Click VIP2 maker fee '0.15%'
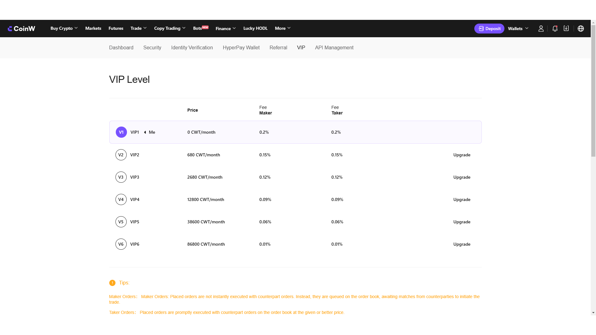 [265, 155]
